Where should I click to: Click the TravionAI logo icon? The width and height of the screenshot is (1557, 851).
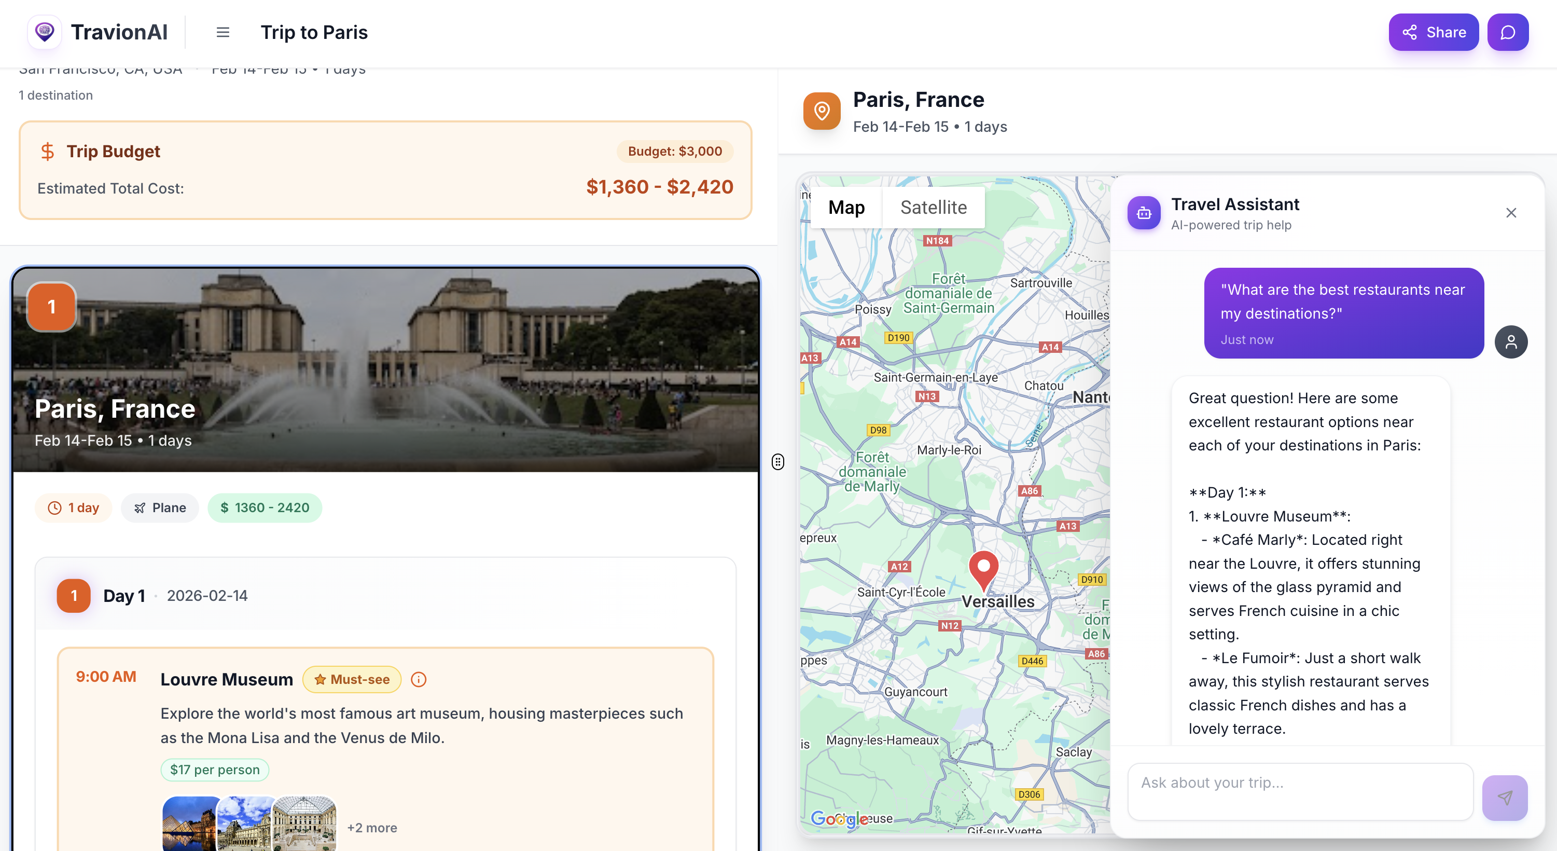click(x=44, y=32)
